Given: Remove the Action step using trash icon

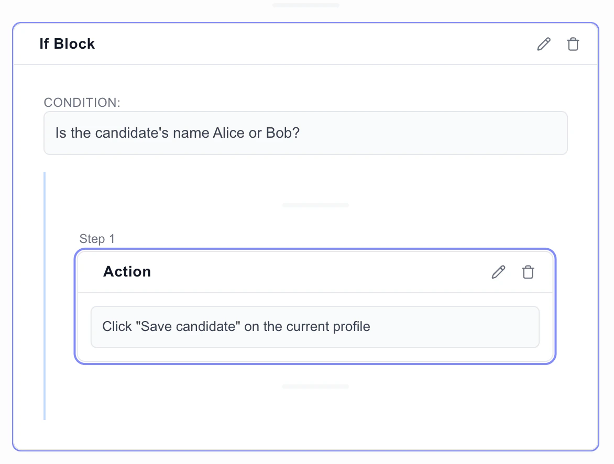Looking at the screenshot, I should 528,272.
